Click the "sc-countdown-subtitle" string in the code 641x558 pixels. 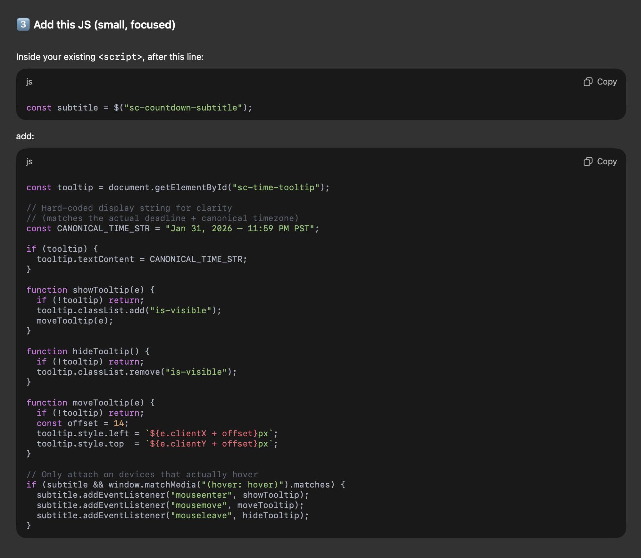[183, 108]
